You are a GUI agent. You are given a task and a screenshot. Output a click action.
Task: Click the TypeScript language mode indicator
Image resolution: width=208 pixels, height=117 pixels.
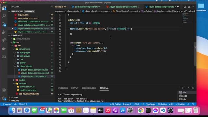point(150,104)
